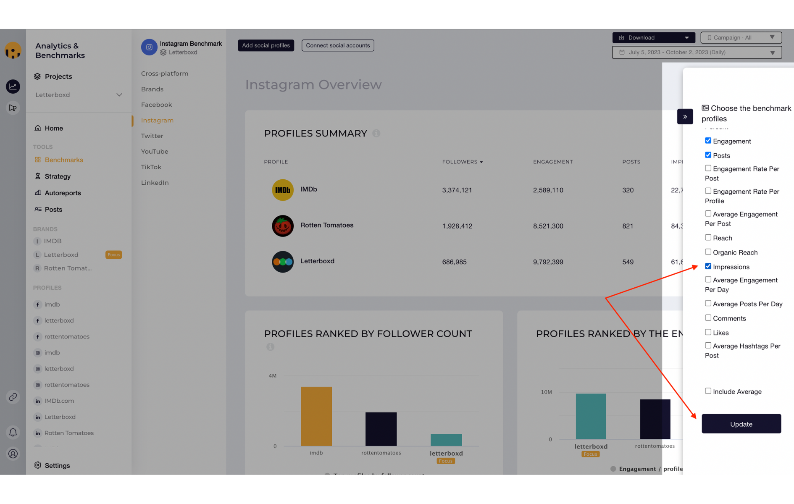This screenshot has height=504, width=794.
Task: Click the letterboxd teal bar in follower chart
Action: pos(446,440)
